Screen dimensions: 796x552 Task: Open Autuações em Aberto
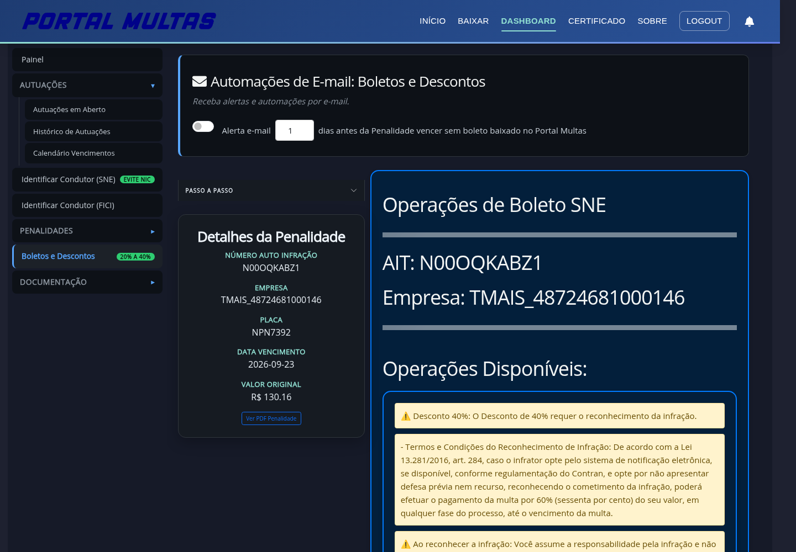(x=93, y=109)
